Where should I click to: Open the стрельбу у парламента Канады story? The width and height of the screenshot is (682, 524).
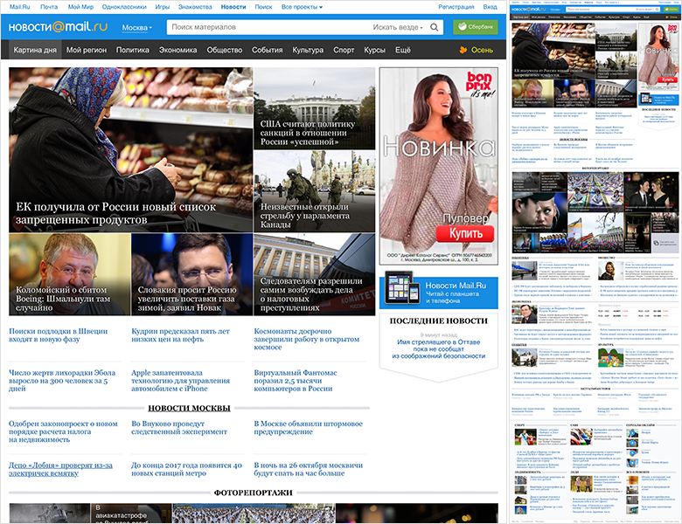[314, 191]
